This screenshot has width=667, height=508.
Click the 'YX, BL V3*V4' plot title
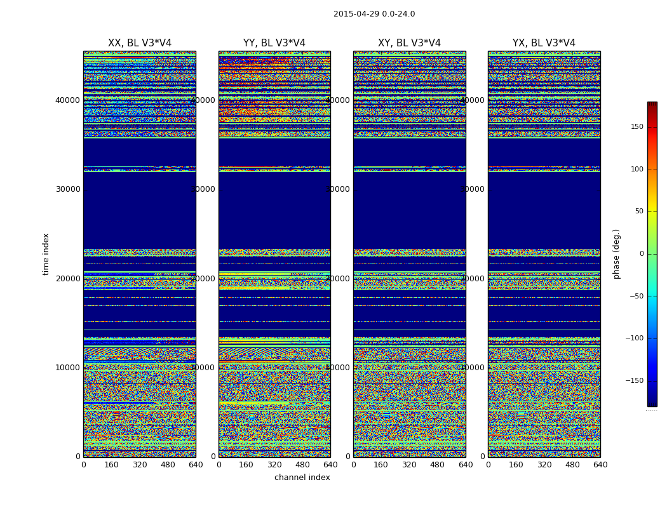tap(544, 43)
